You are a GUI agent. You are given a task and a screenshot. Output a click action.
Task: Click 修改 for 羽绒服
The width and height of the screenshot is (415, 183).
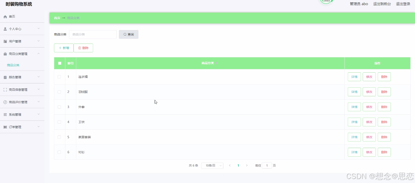click(x=369, y=92)
